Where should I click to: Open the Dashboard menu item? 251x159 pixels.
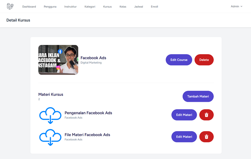point(29,6)
